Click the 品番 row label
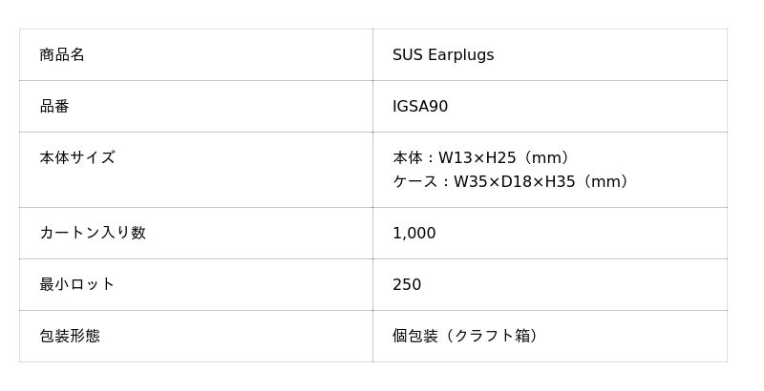The image size is (764, 391). 196,107
